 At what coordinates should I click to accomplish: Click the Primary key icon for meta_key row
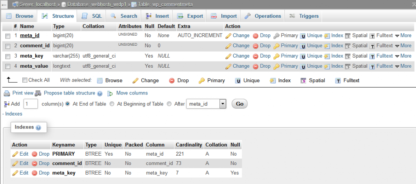coord(276,56)
